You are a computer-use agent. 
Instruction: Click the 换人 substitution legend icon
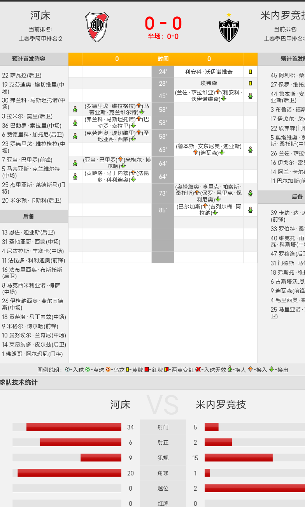pyautogui.click(x=230, y=369)
